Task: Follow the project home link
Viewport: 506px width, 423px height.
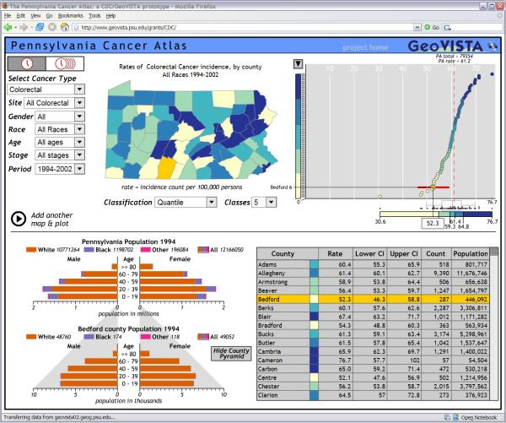Action: pos(365,47)
